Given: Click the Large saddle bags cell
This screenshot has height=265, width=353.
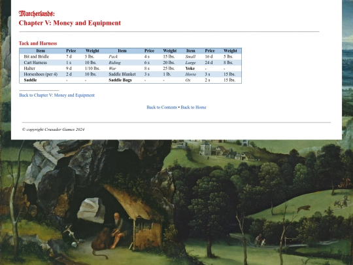Looking at the screenshot, I should 190,62.
